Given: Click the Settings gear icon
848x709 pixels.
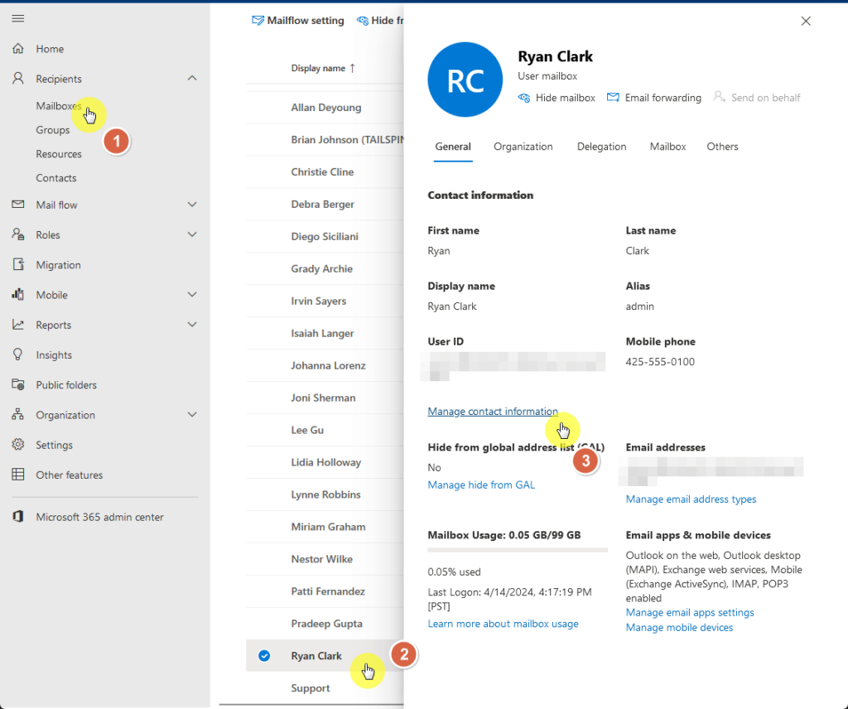Looking at the screenshot, I should click(18, 445).
